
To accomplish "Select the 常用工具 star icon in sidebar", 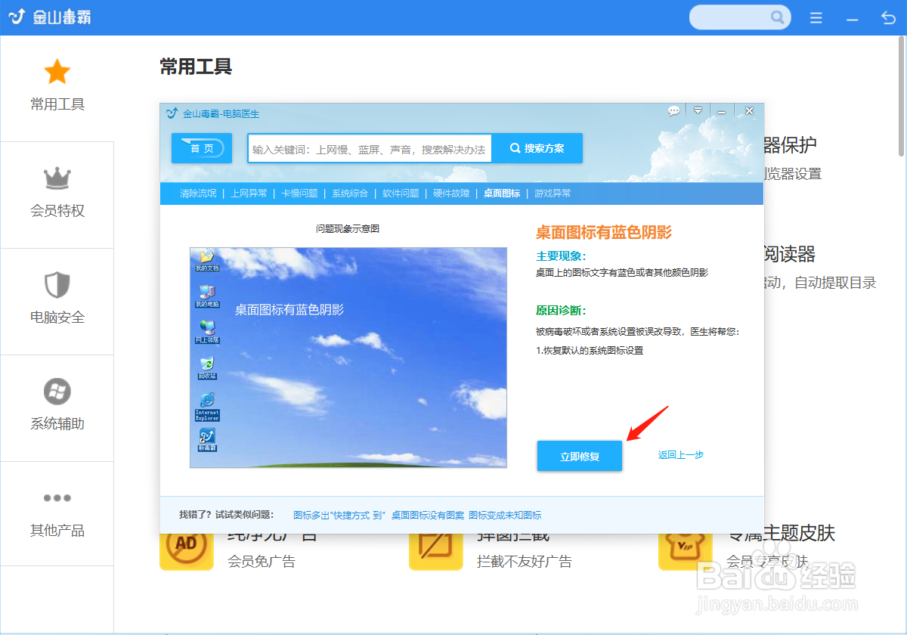I will 57,70.
